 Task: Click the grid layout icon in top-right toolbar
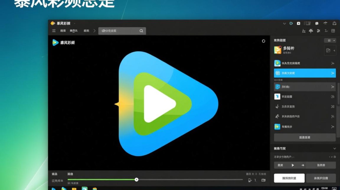(x=333, y=31)
